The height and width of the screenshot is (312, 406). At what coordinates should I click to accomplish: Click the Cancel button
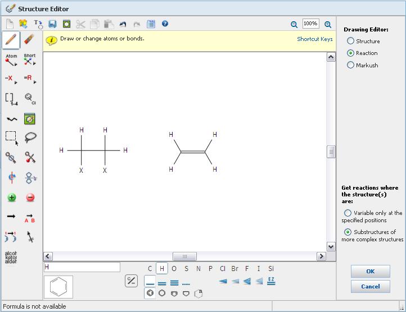point(370,286)
